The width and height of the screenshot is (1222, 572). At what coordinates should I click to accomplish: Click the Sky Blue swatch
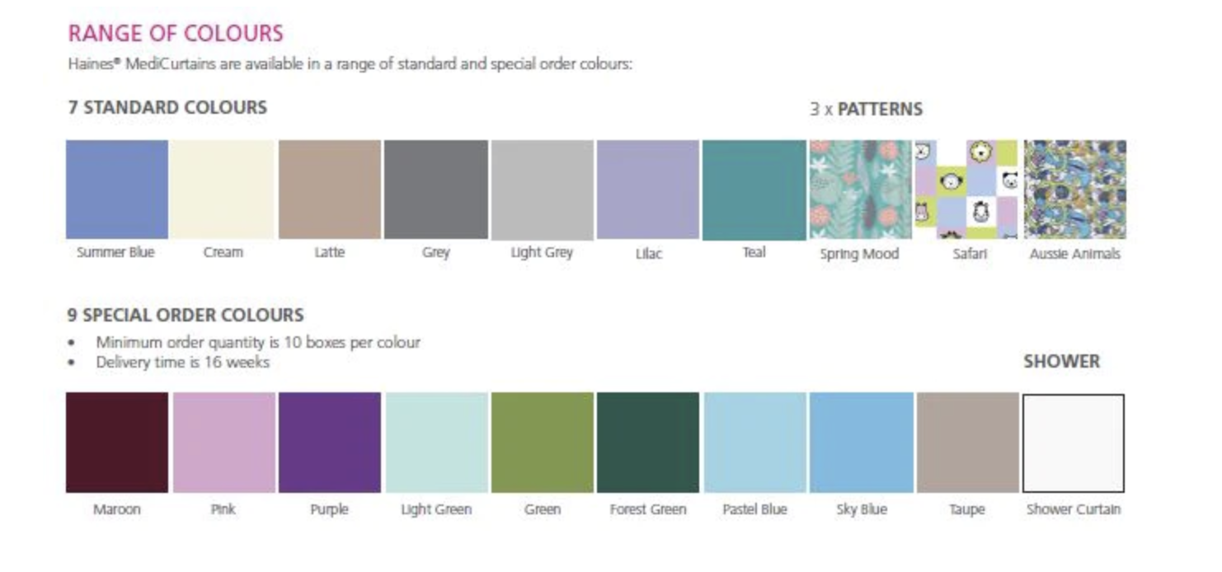pos(862,443)
